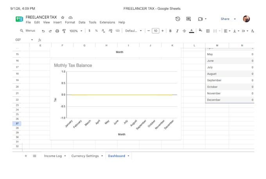
Task: Select column M header
Action: coord(217,45)
